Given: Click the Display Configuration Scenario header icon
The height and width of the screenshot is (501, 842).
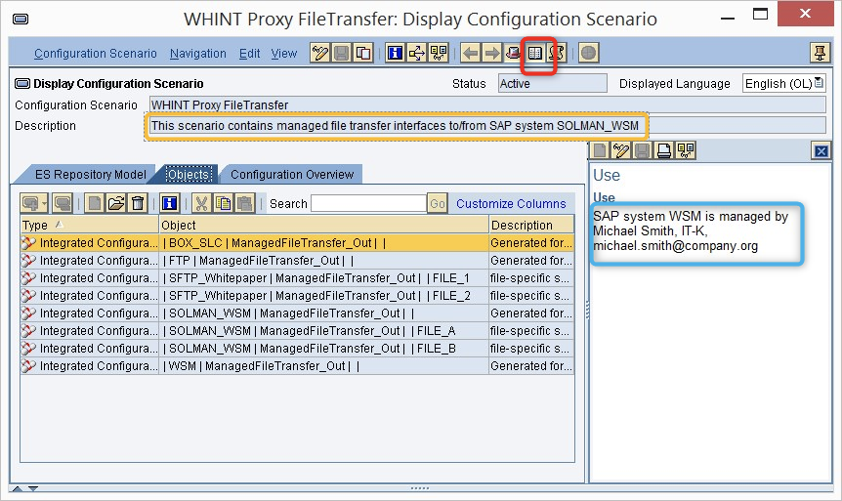Looking at the screenshot, I should click(22, 83).
